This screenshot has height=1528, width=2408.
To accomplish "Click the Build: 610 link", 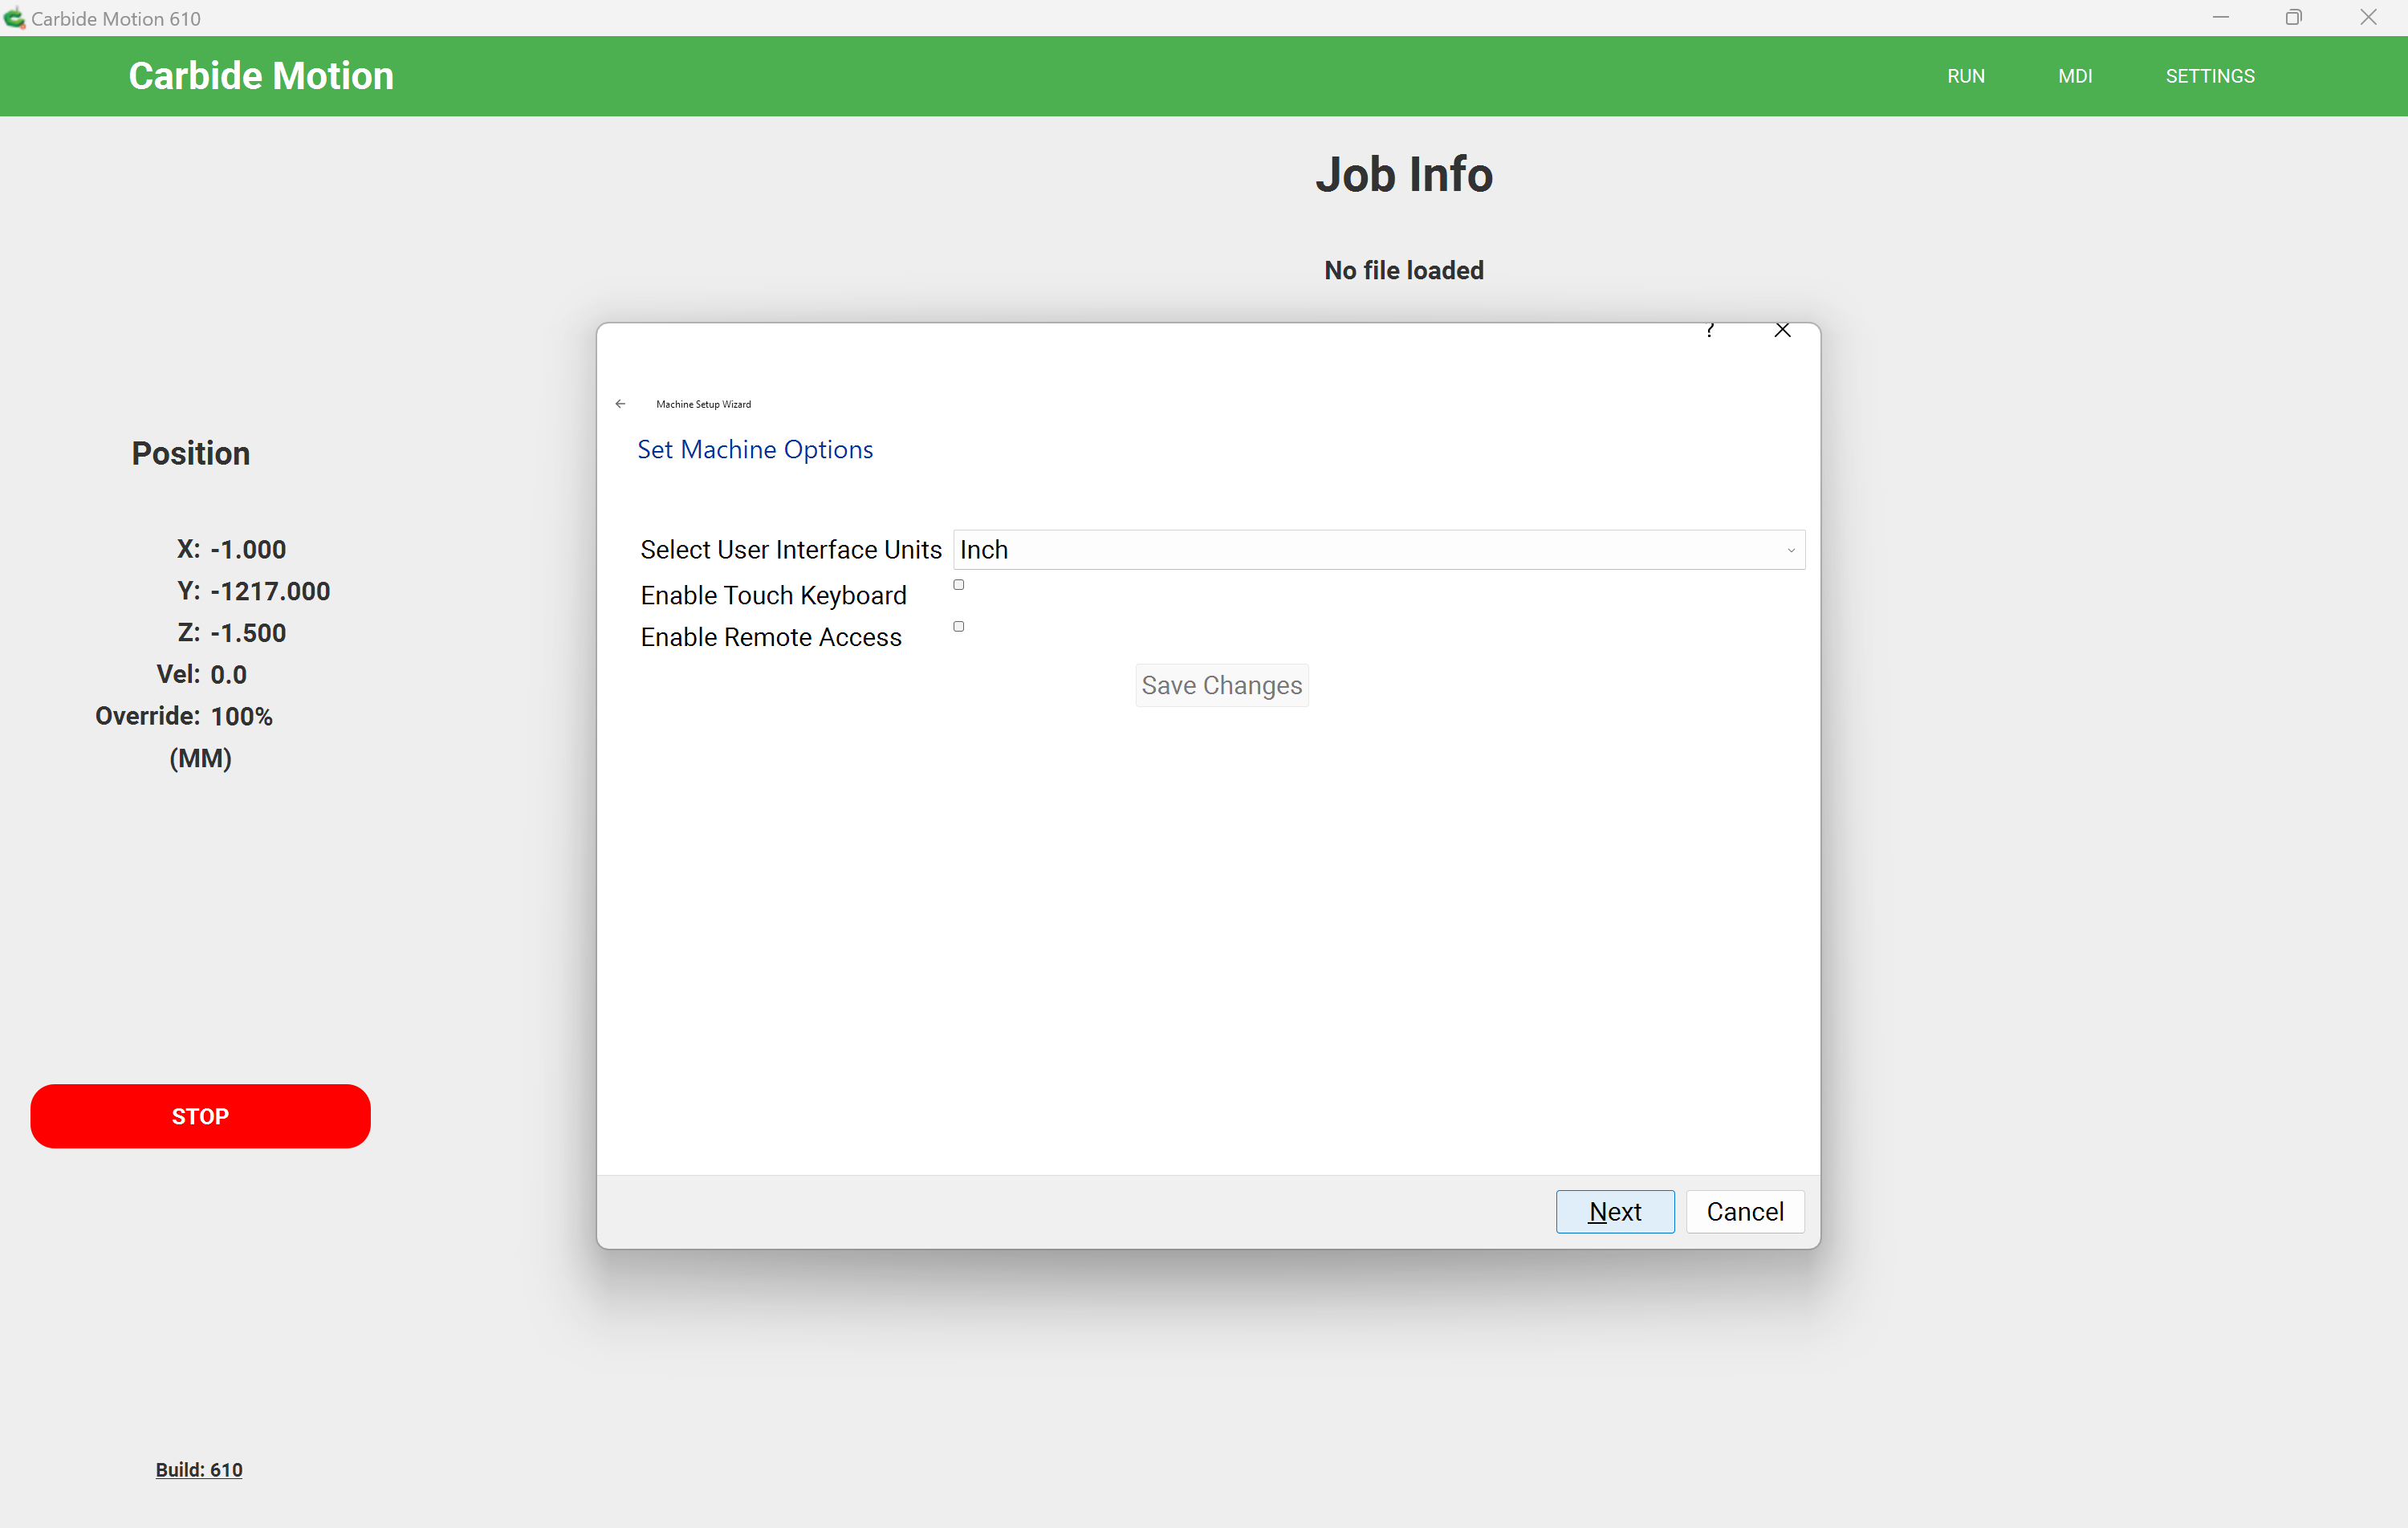I will tap(199, 1470).
